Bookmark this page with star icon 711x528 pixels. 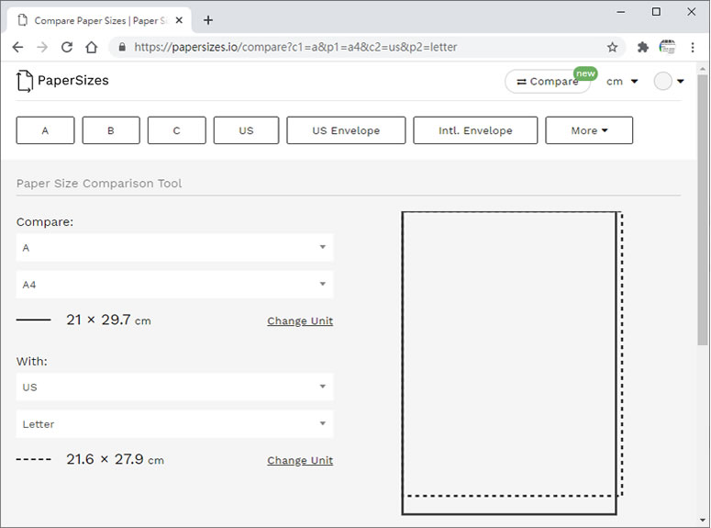[x=612, y=47]
